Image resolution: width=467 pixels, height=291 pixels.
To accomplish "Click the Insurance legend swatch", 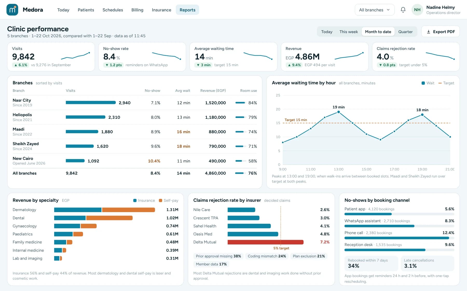I will click(135, 200).
